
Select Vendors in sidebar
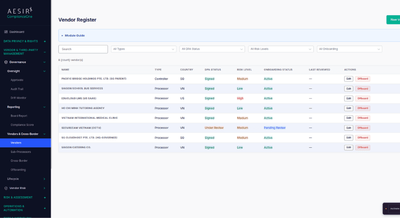point(25,143)
